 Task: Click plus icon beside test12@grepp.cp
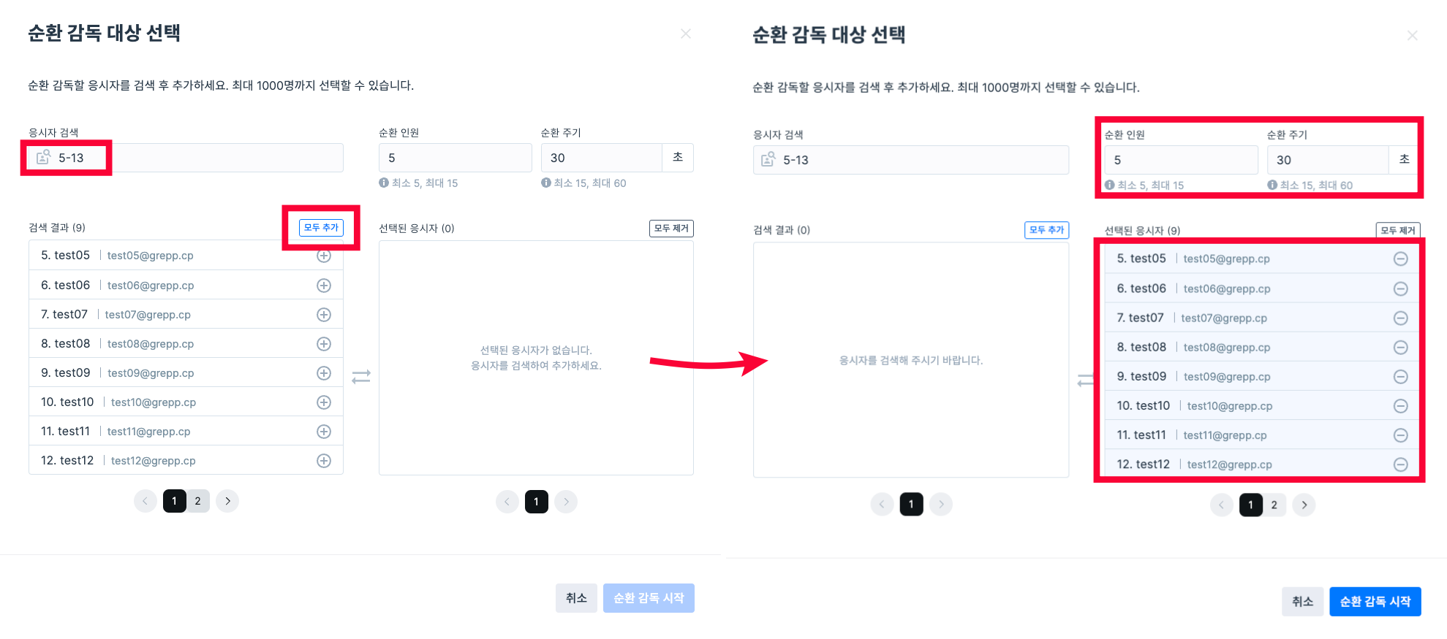point(324,461)
